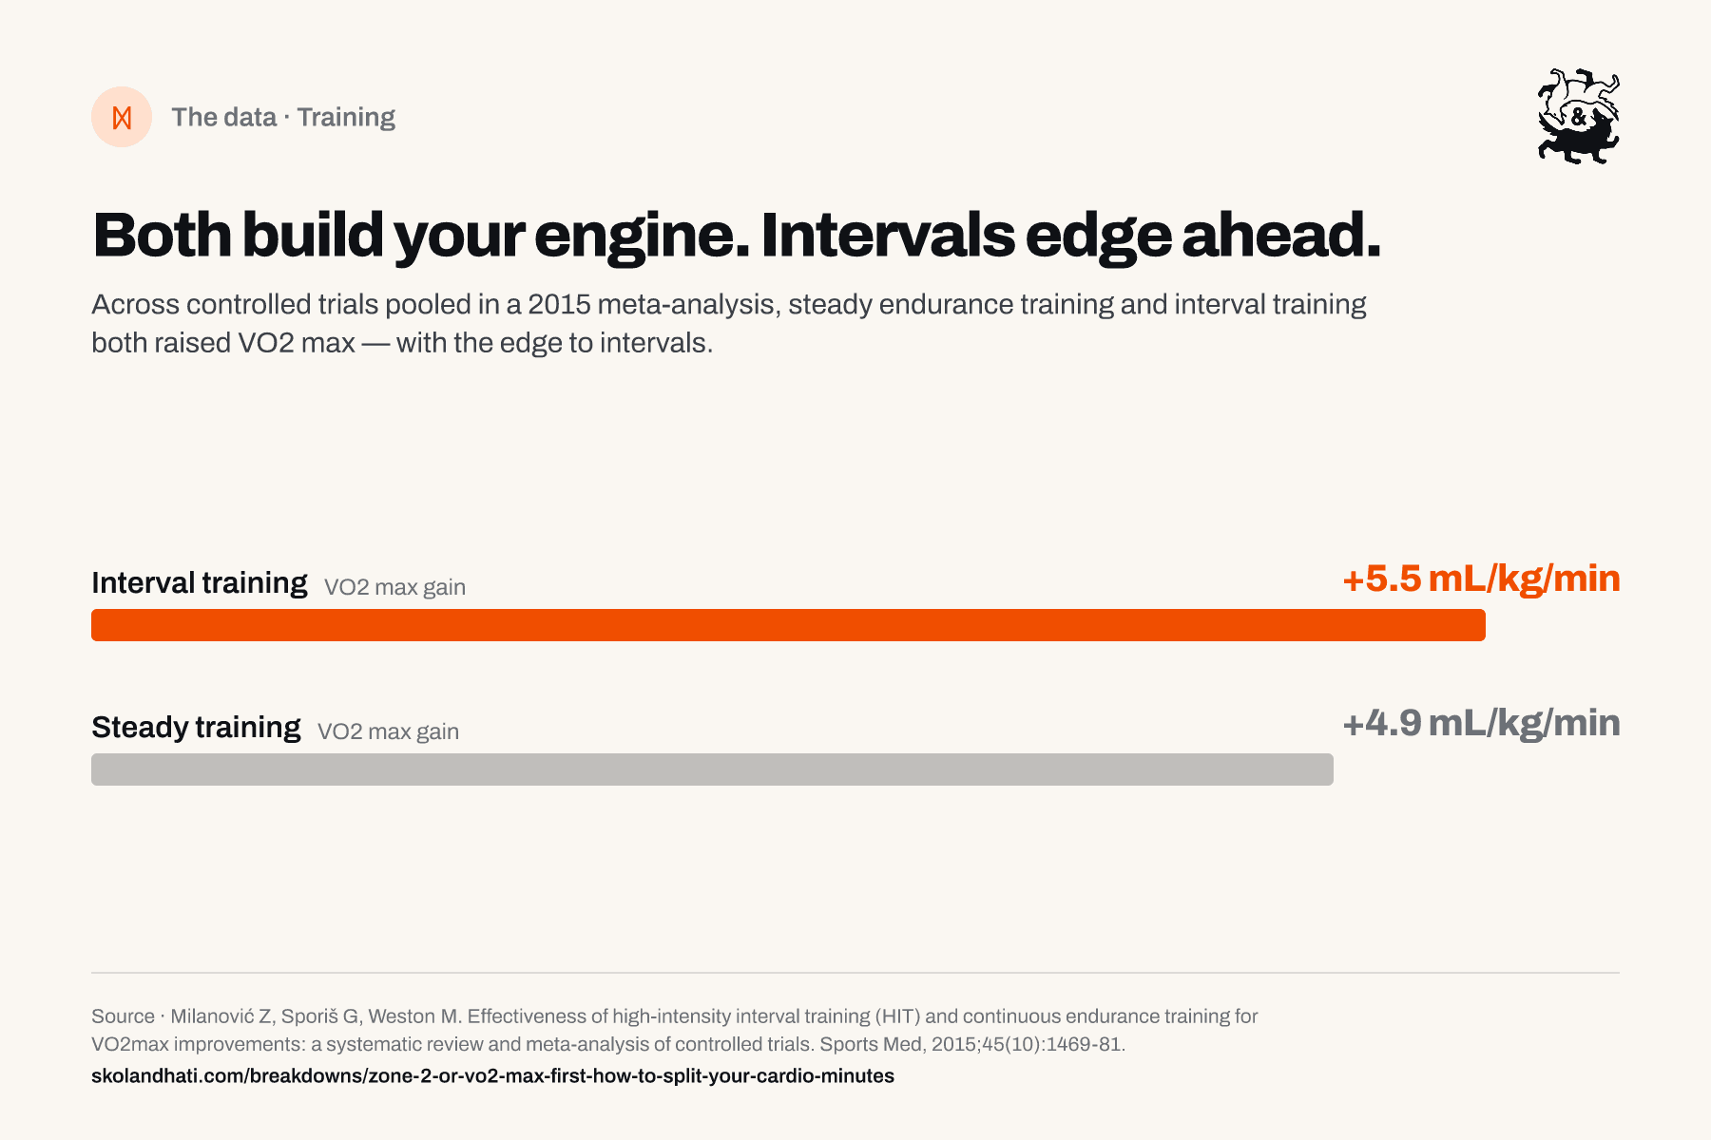Open the skolandhati.com breakdowns link

pos(492,1075)
